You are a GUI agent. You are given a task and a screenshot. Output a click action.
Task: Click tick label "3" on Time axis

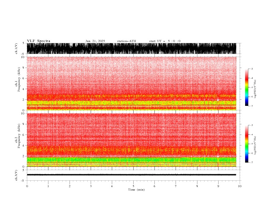91,186
